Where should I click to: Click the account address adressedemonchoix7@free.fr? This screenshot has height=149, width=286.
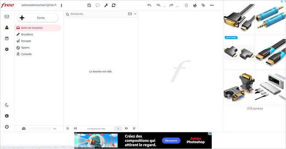tap(39, 5)
